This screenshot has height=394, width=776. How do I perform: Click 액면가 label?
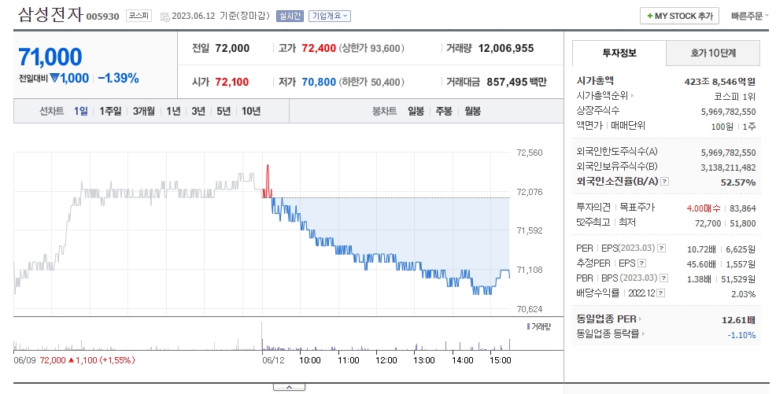[589, 125]
